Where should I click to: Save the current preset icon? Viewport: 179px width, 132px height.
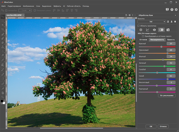tap(168, 22)
